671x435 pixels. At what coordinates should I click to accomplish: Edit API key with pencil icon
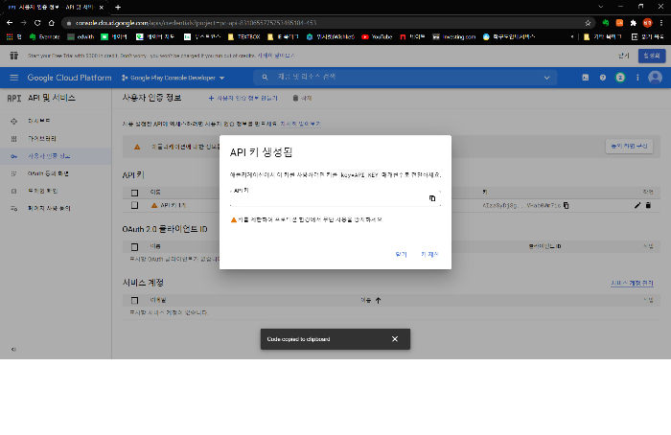637,205
